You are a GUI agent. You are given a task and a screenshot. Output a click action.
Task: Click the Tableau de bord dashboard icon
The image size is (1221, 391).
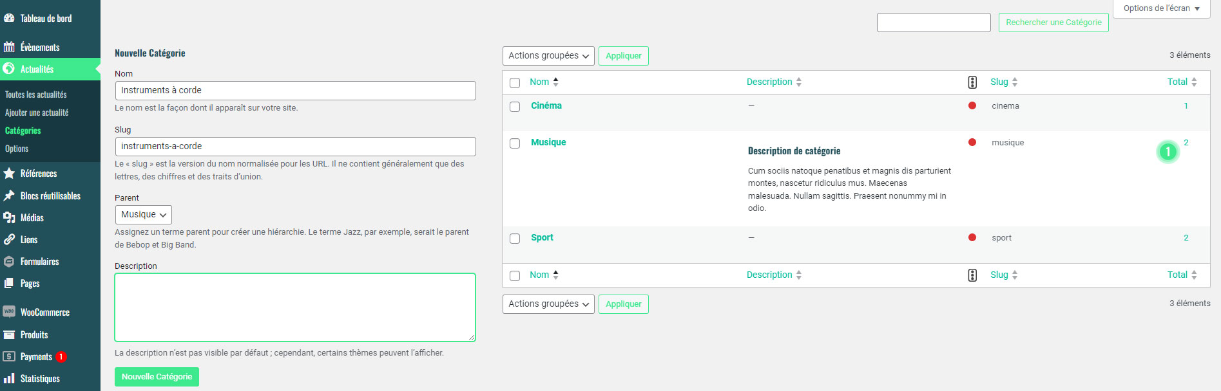9,18
